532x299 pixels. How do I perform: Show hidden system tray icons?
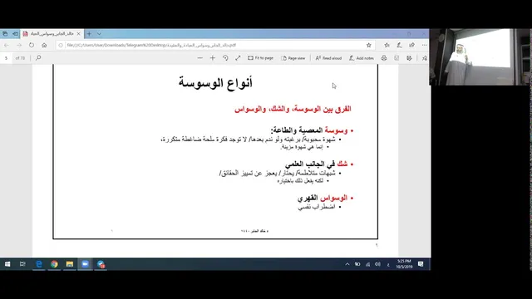347,264
